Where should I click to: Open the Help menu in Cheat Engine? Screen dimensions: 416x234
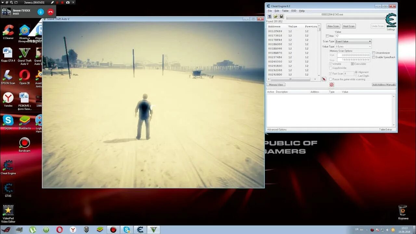coord(302,11)
